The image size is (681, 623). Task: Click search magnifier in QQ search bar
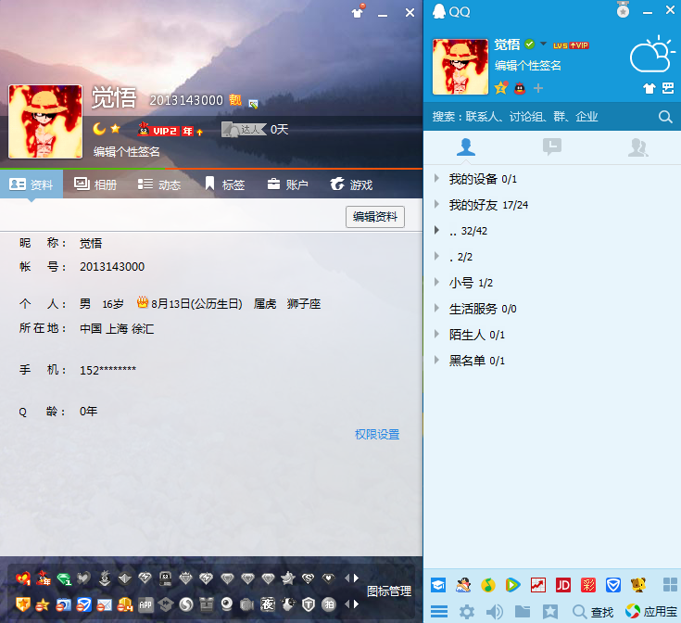[665, 117]
